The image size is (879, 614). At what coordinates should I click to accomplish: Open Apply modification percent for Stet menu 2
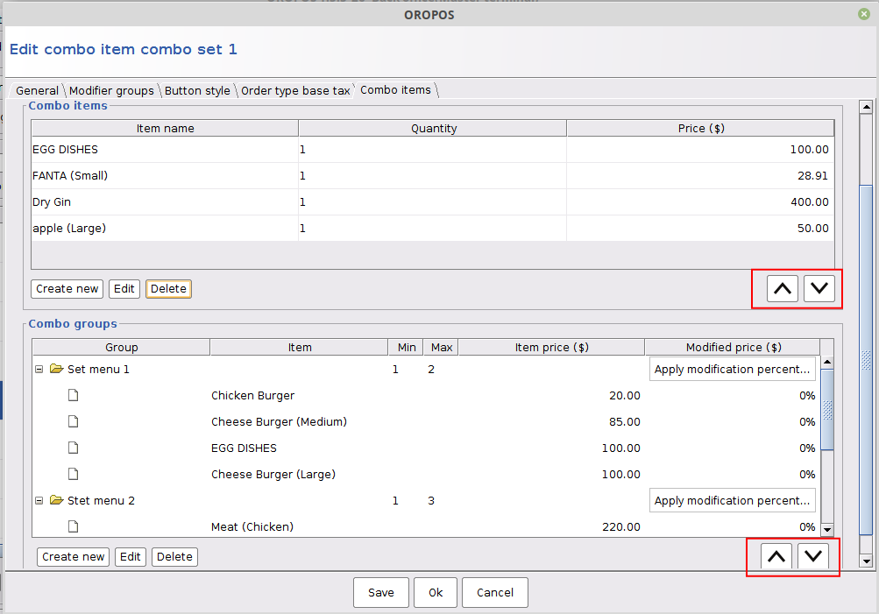point(732,500)
